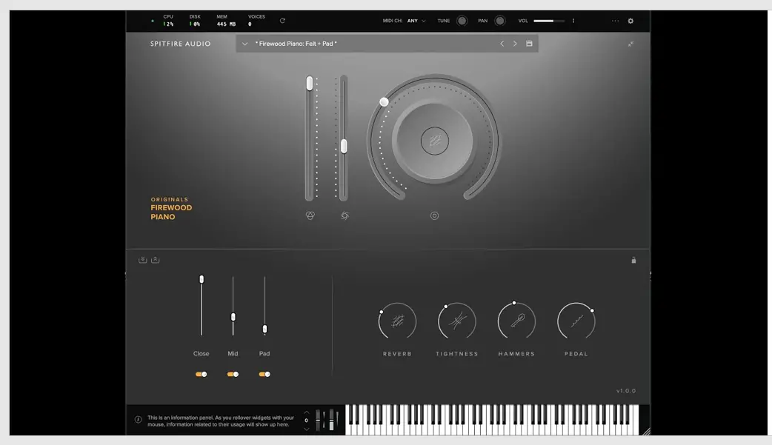Viewport: 772px width, 445px height.
Task: Click the next preset arrow
Action: 515,44
